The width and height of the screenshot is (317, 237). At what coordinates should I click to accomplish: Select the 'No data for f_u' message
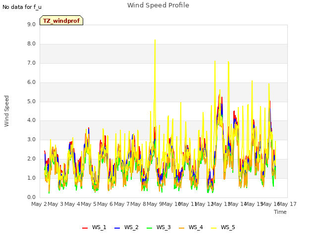pyautogui.click(x=22, y=7)
